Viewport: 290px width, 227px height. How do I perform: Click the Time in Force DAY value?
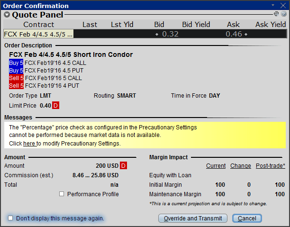point(215,96)
